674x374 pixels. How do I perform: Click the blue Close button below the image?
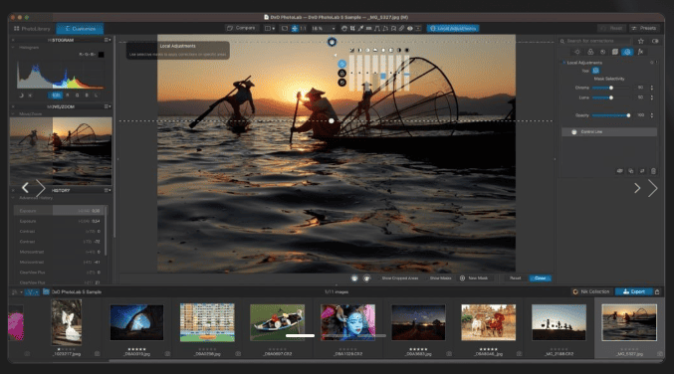coord(541,279)
